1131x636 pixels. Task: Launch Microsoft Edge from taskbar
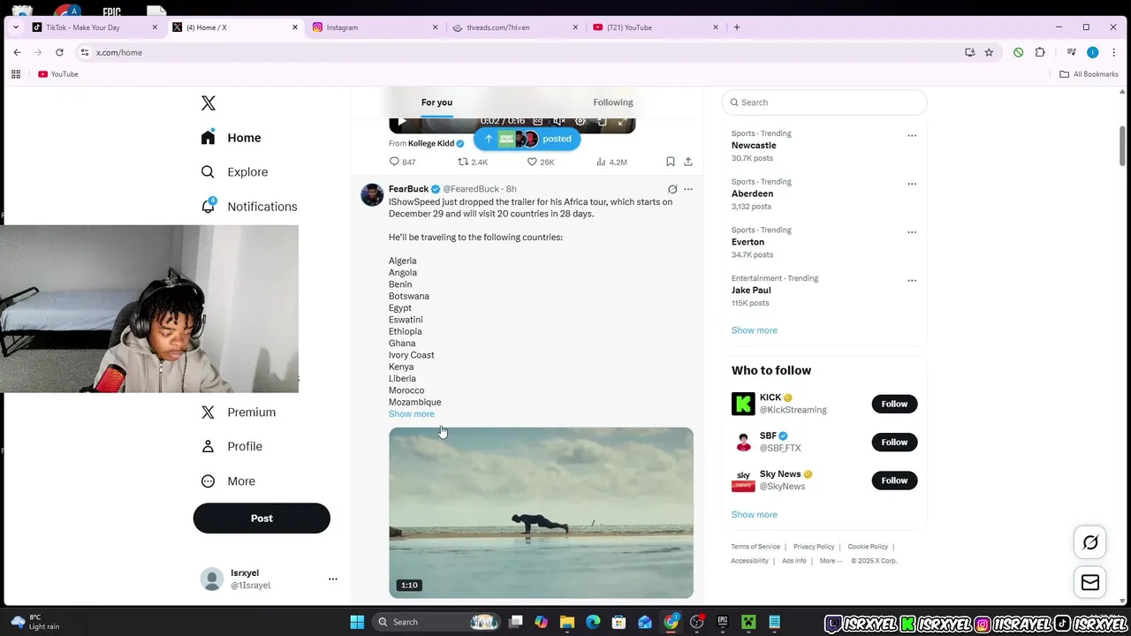593,622
